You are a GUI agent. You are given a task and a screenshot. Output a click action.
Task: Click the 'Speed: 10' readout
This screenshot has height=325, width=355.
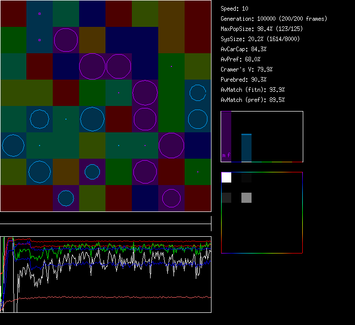[x=234, y=9]
